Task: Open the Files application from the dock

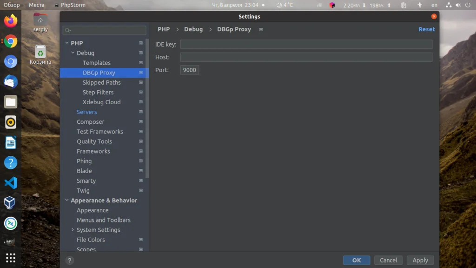Action: pyautogui.click(x=10, y=101)
